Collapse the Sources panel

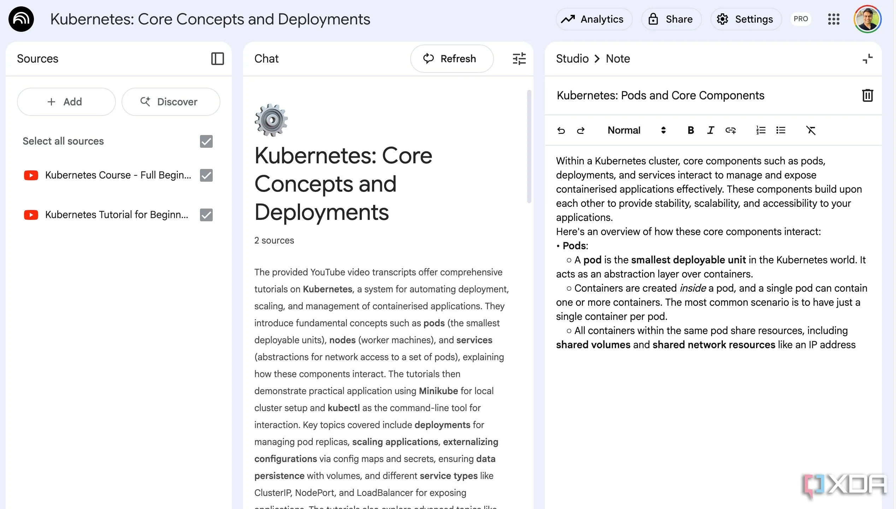tap(217, 59)
